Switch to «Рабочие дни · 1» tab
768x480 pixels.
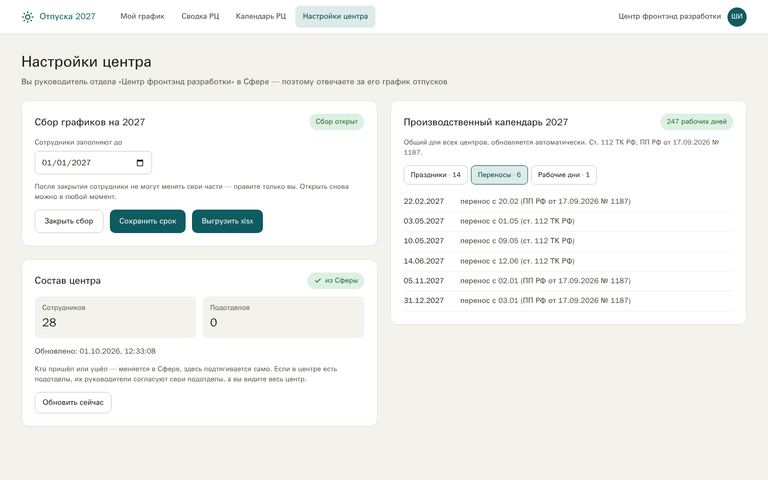tap(564, 175)
